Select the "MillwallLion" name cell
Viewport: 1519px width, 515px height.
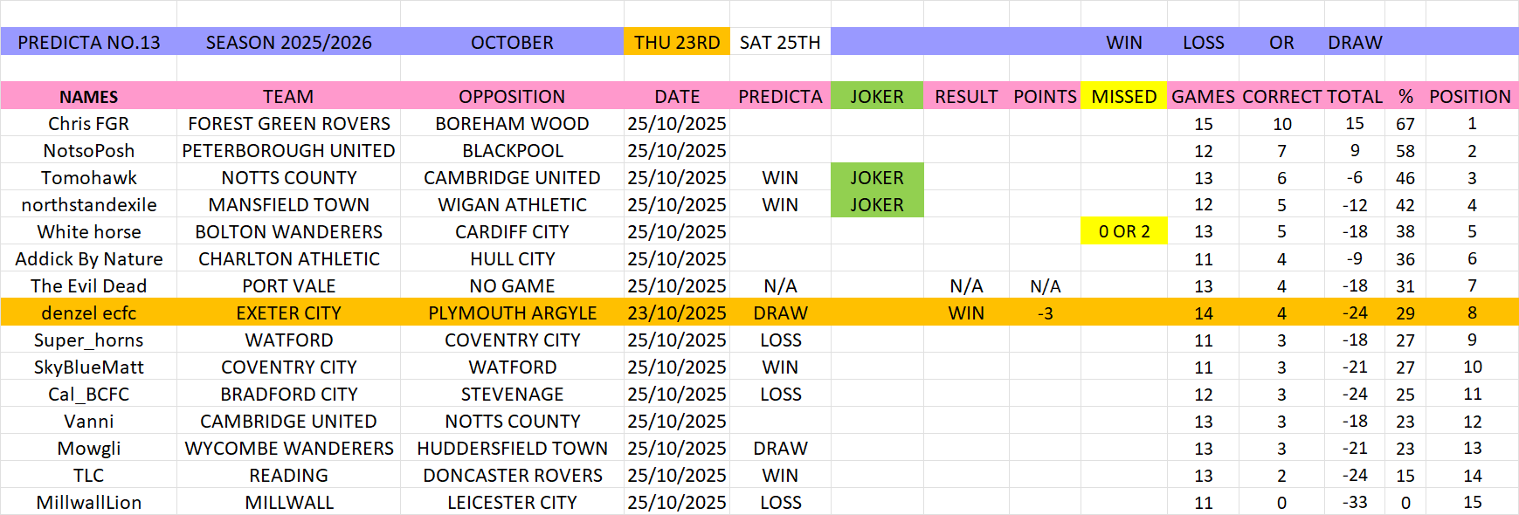(x=89, y=502)
